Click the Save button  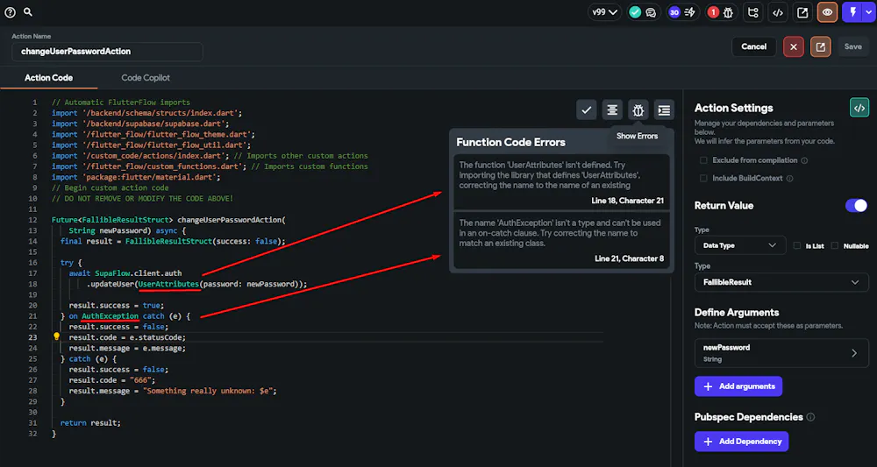[853, 47]
